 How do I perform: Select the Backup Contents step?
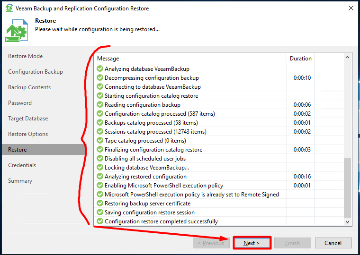pyautogui.click(x=29, y=87)
